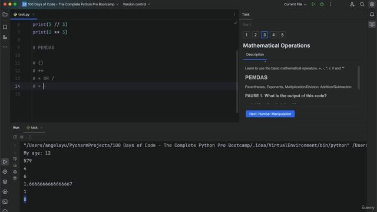Open the add collaborator (Code With Me) icon
This screenshot has height=212, width=377.
point(352,4)
